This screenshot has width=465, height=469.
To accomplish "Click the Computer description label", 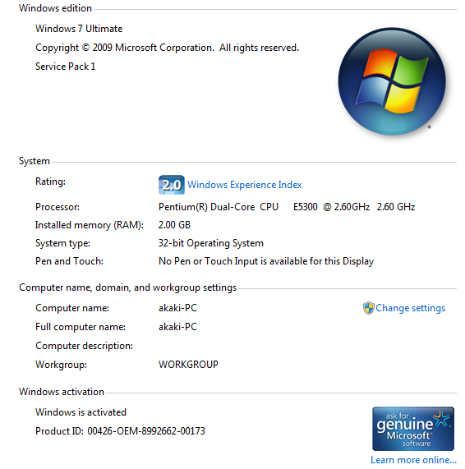I will pyautogui.click(x=84, y=346).
